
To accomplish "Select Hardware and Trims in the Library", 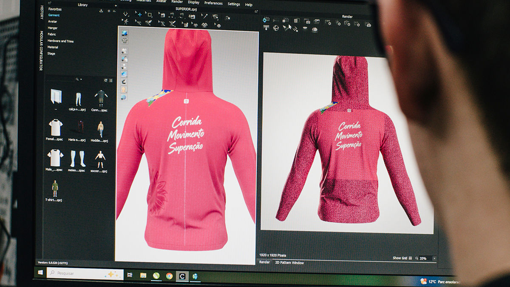I will (x=60, y=41).
